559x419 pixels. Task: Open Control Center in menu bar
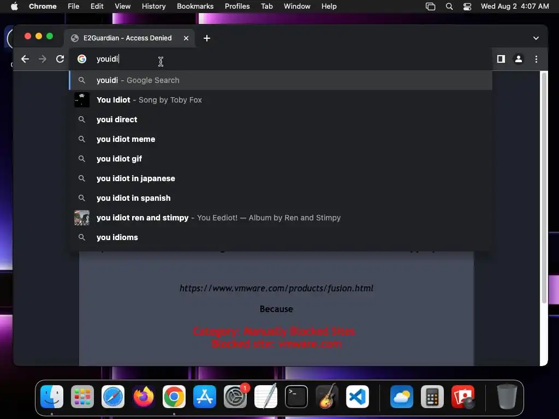point(467,7)
